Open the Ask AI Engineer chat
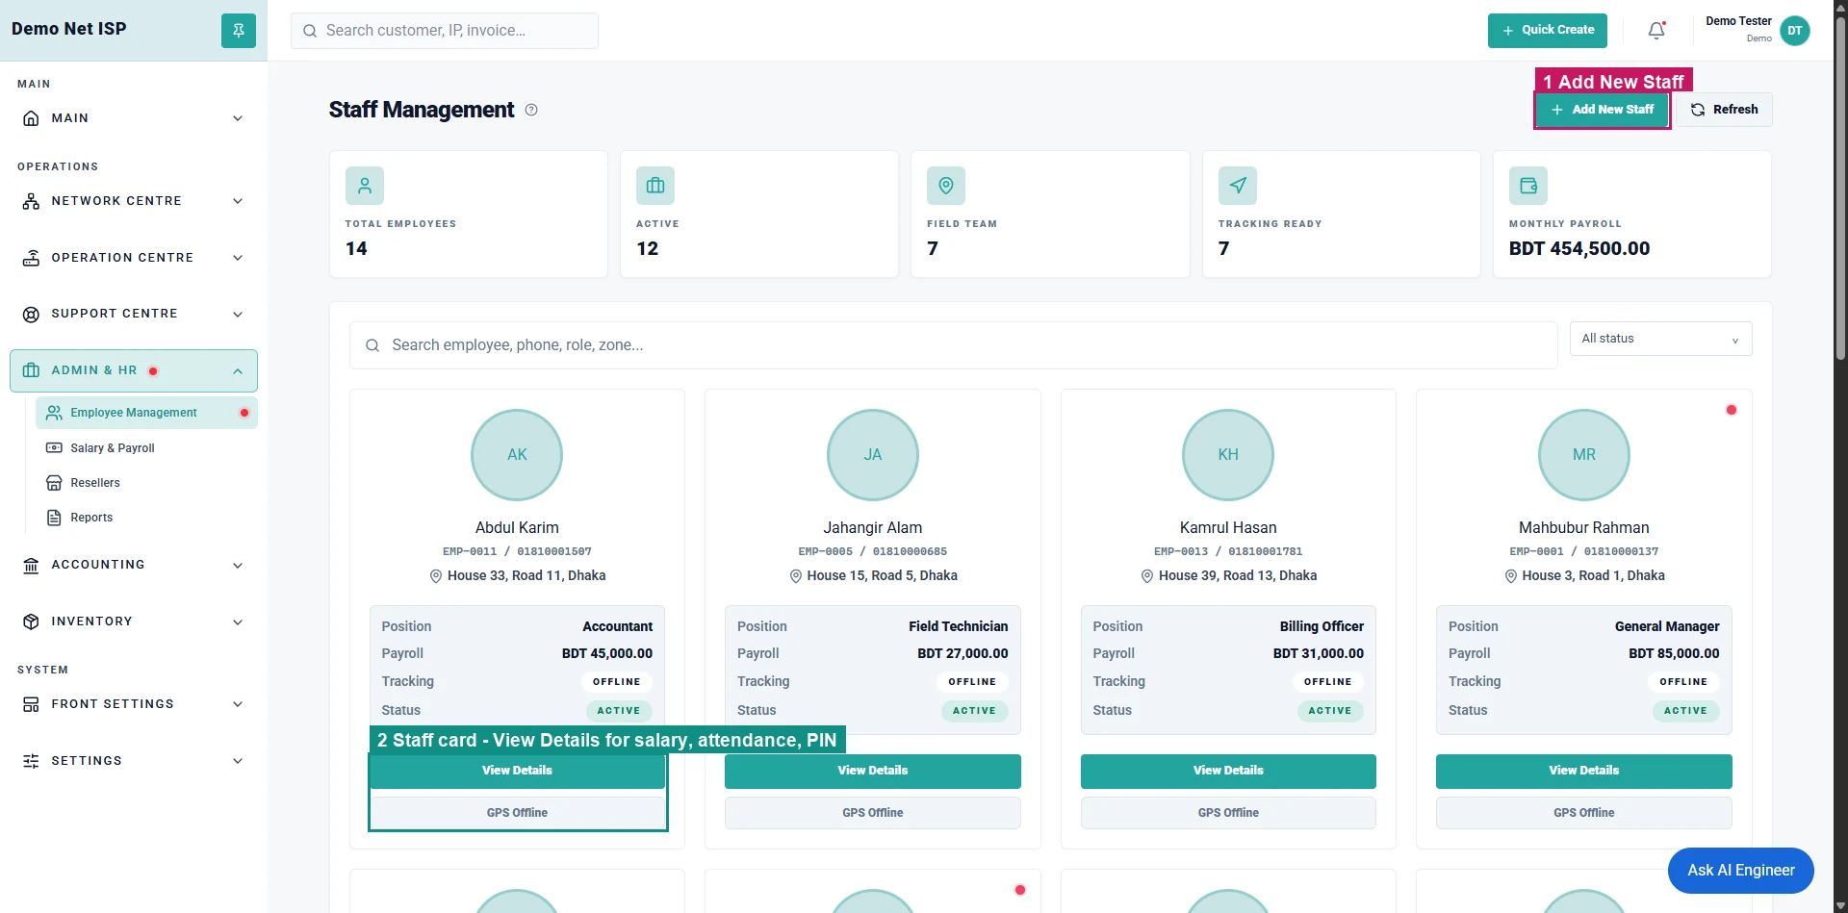This screenshot has width=1848, height=913. coord(1740,871)
